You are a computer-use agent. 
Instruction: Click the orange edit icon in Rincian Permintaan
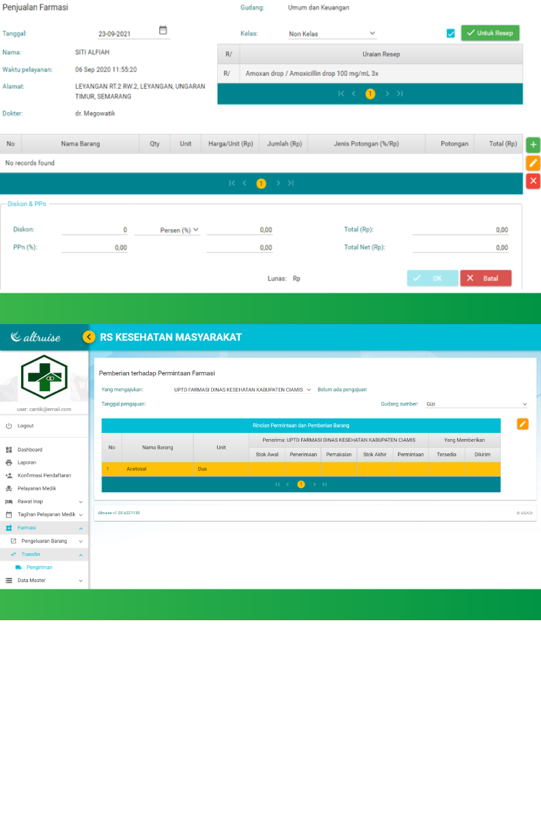point(523,424)
